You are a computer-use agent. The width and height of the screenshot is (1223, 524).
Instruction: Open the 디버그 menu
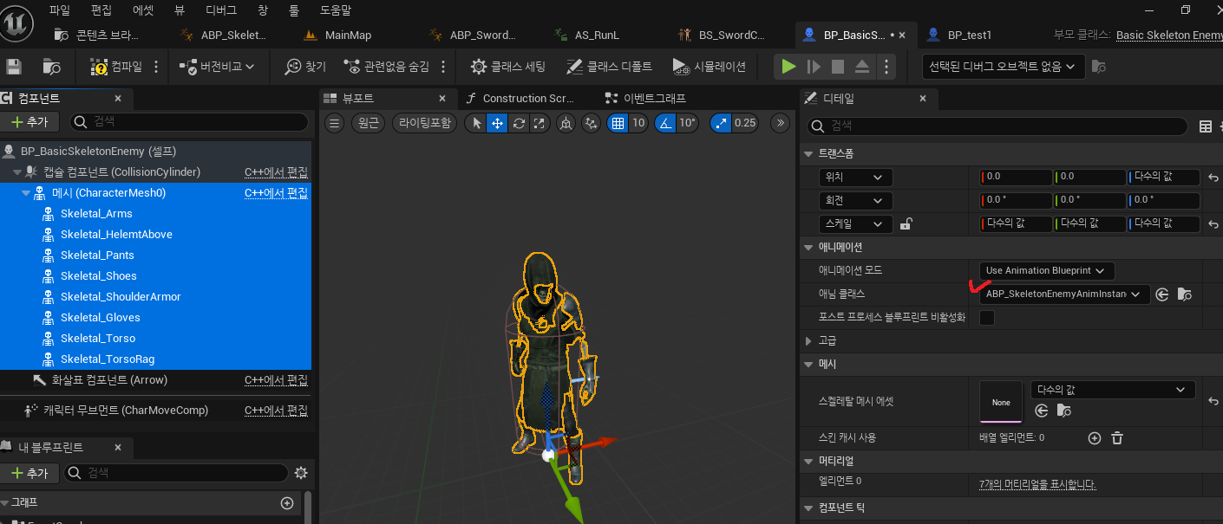click(220, 10)
